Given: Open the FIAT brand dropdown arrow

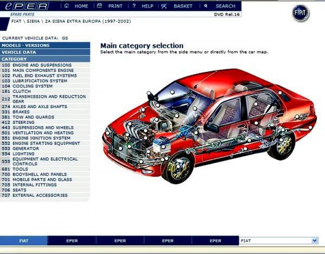Looking at the screenshot, I should coord(315,241).
